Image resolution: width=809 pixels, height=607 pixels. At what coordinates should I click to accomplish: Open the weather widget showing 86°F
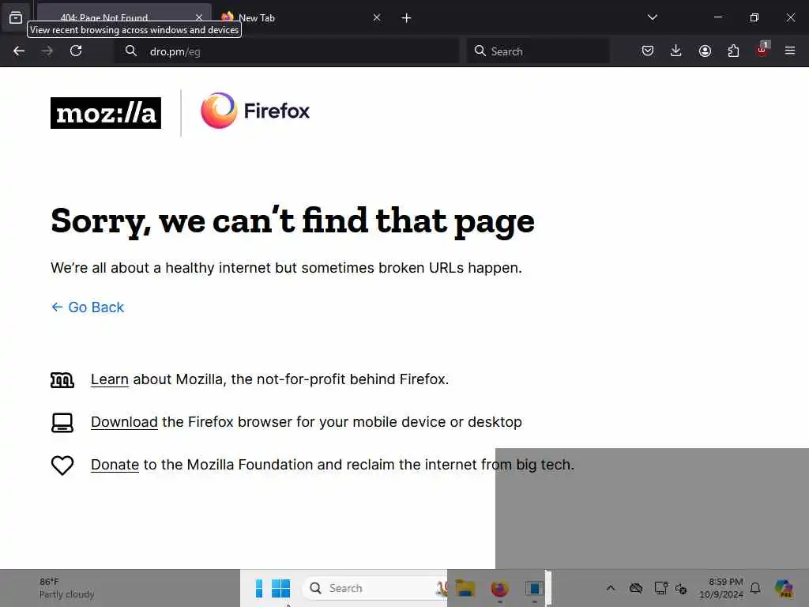(67, 588)
